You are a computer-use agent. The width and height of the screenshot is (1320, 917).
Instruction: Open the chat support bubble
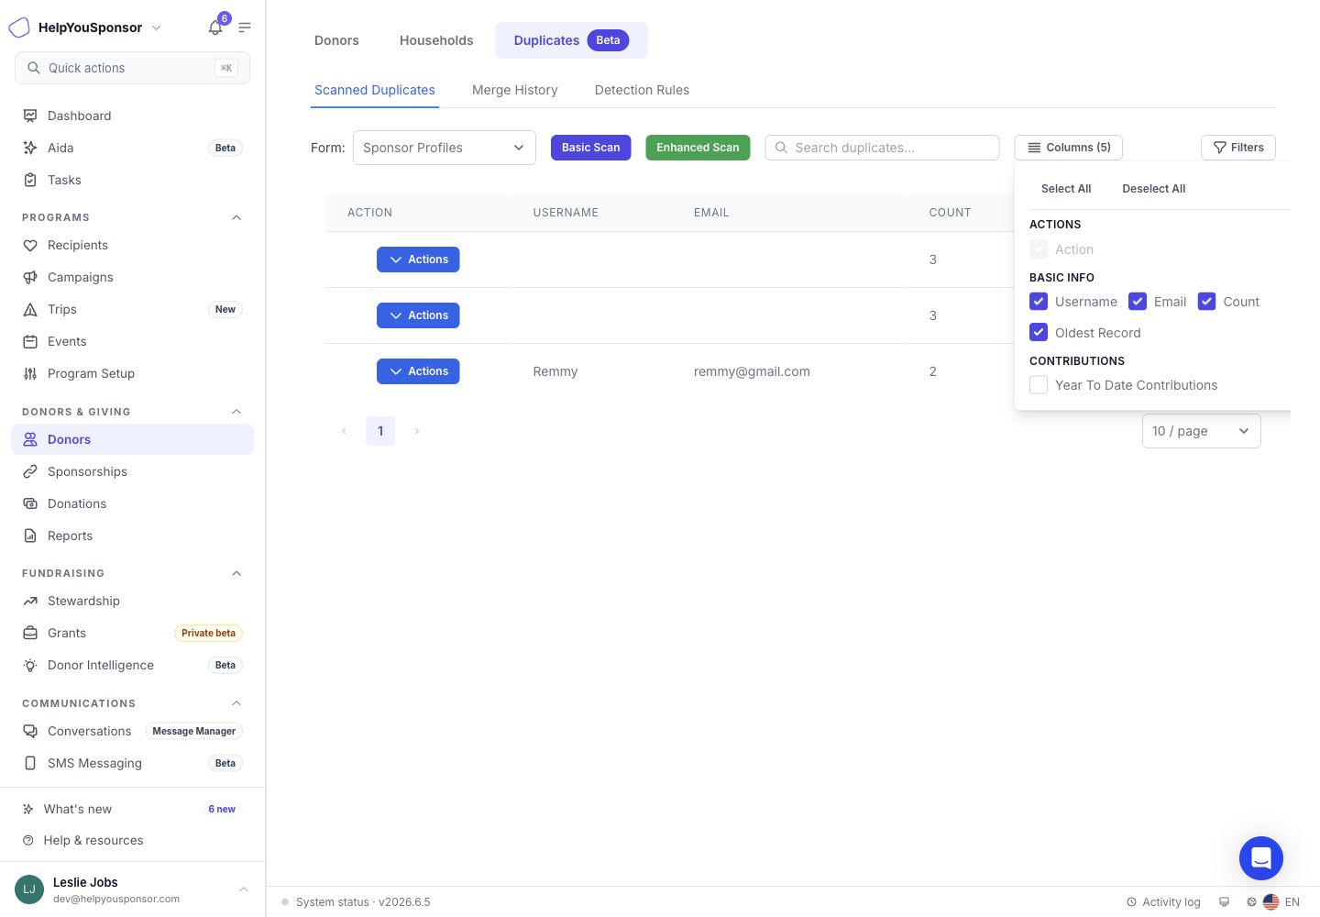tap(1261, 858)
